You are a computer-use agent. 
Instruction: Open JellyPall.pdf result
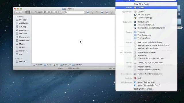142,55
